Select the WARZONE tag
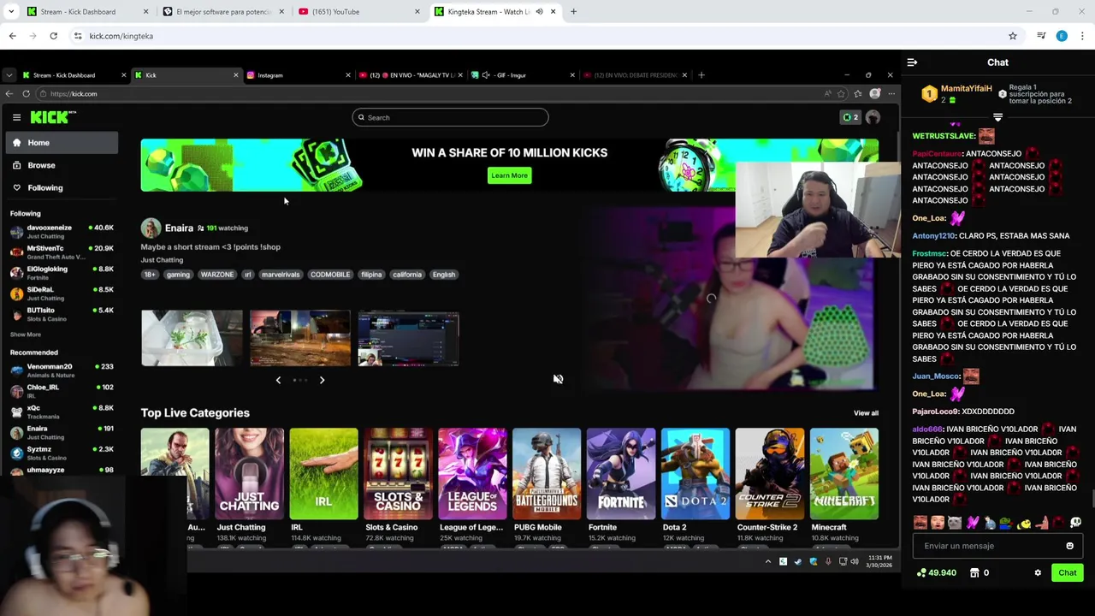The width and height of the screenshot is (1095, 616). tap(216, 275)
